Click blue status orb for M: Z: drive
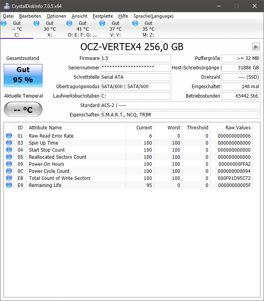The height and width of the screenshot is (301, 264). click(x=135, y=23)
